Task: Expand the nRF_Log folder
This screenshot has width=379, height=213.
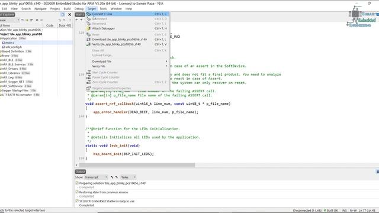Action: 1,78
